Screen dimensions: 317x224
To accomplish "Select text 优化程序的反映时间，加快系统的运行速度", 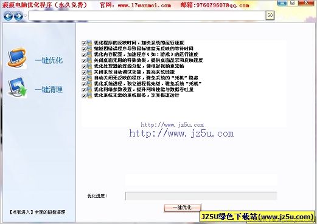I will coord(139,43).
